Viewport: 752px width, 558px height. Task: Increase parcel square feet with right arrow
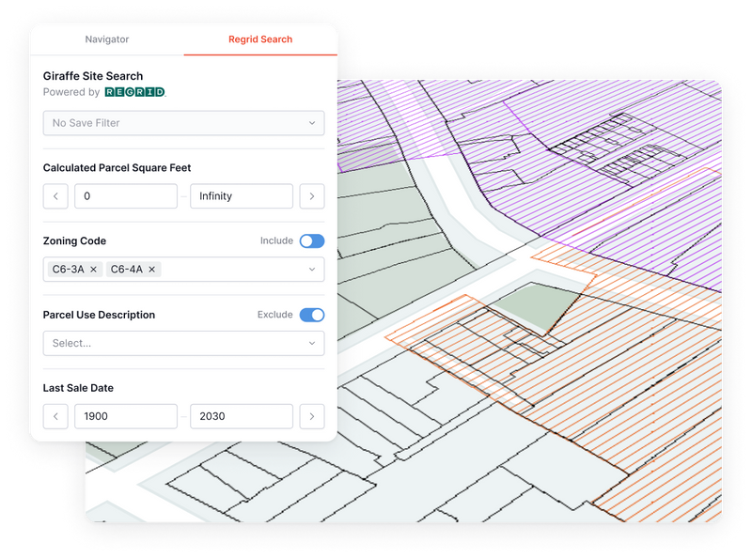point(312,196)
